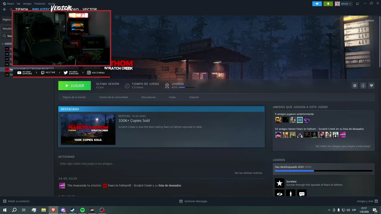Open Página de la tienda link
381x214 pixels.
[74, 97]
